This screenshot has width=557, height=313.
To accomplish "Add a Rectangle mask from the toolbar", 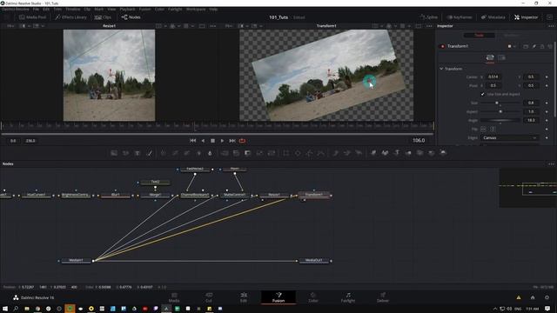I will pyautogui.click(x=286, y=153).
